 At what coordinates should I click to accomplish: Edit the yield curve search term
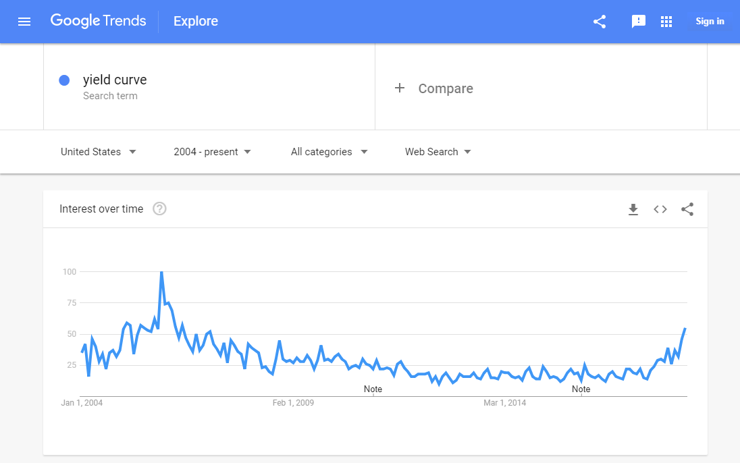tap(115, 80)
